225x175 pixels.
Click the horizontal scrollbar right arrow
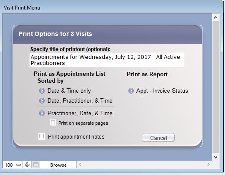pos(208,165)
